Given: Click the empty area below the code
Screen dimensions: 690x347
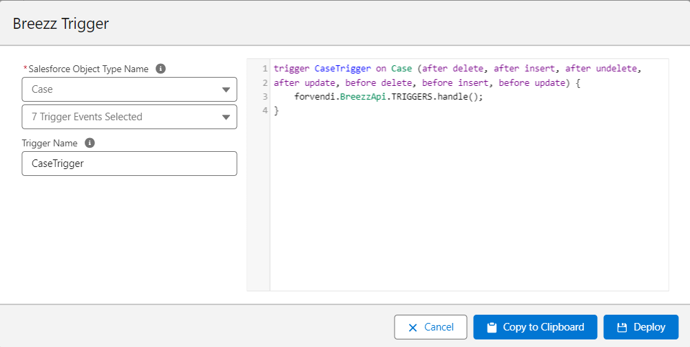Looking at the screenshot, I should point(468,206).
